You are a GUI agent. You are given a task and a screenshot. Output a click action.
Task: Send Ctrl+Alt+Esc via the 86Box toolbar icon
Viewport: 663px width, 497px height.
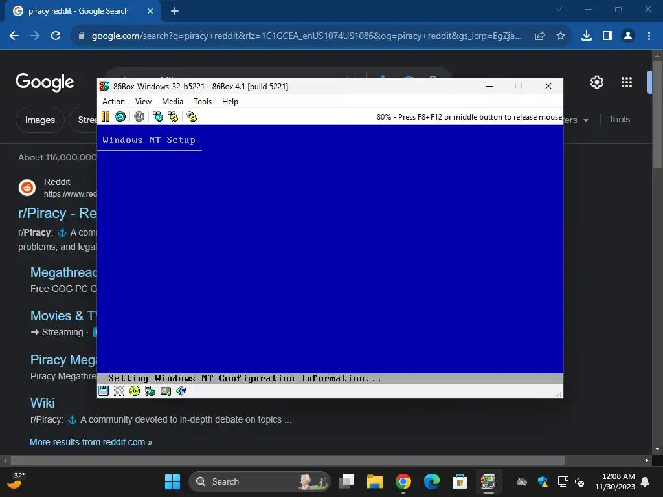(173, 116)
